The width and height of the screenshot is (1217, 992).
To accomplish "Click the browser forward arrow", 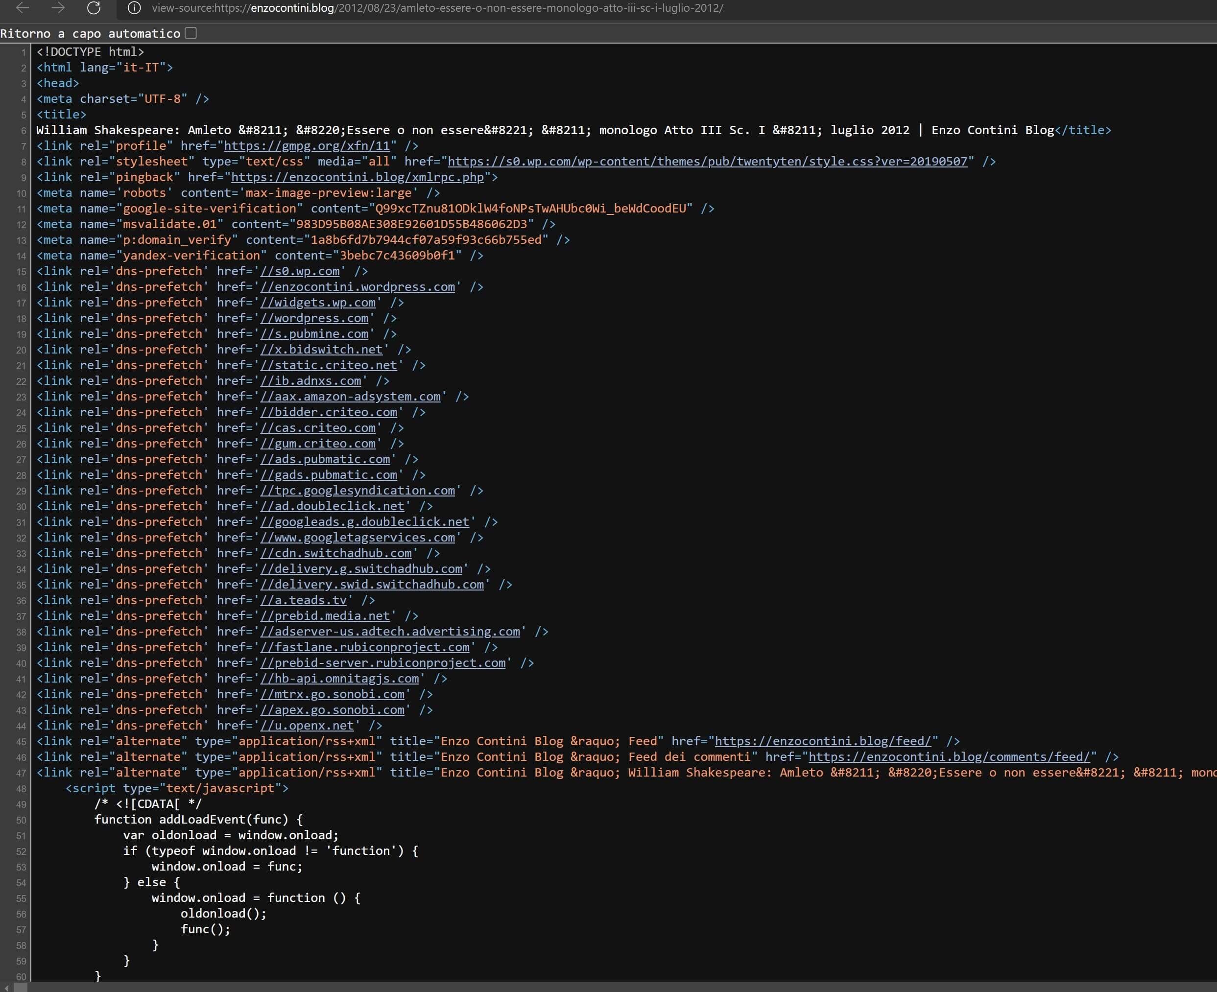I will coord(58,8).
